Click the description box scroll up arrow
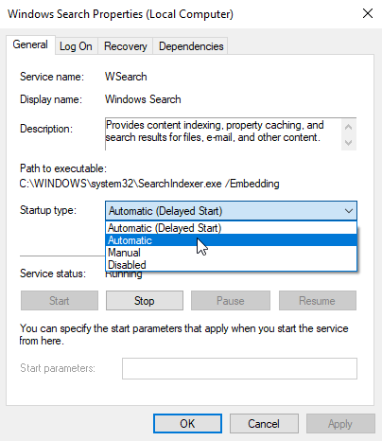382x441 pixels. coord(349,127)
